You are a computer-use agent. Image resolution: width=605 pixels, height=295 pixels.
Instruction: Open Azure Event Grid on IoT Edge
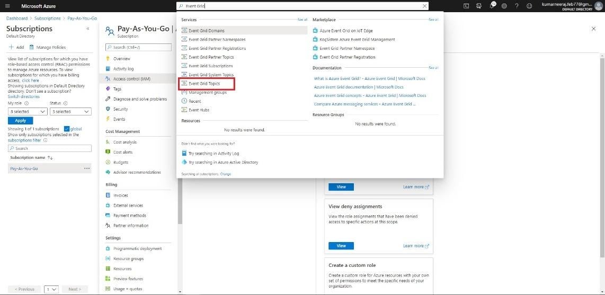[346, 31]
